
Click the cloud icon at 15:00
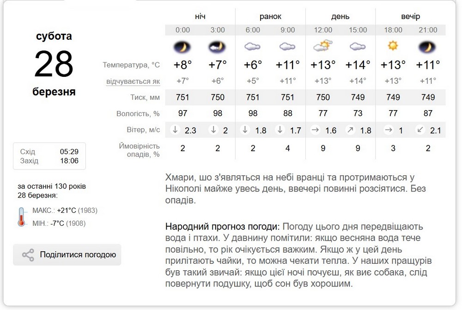[x=358, y=47]
